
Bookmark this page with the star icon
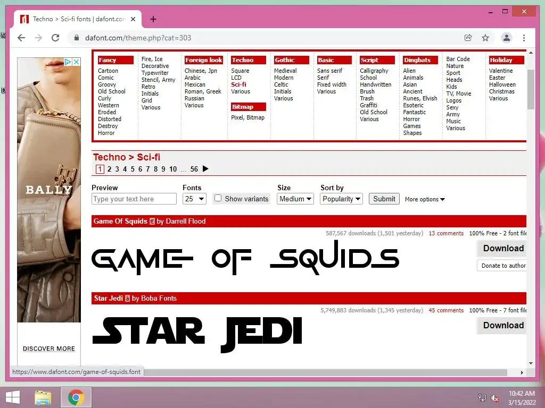[x=485, y=38]
